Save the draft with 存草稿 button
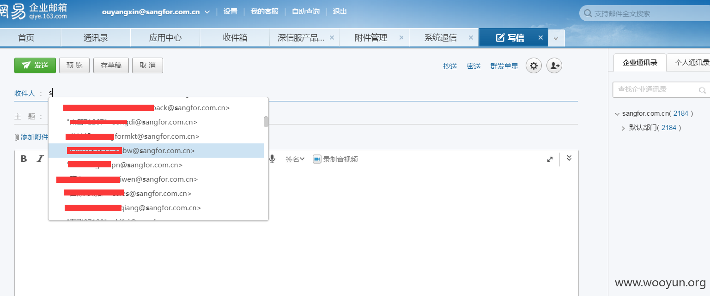This screenshot has width=710, height=296. click(111, 65)
